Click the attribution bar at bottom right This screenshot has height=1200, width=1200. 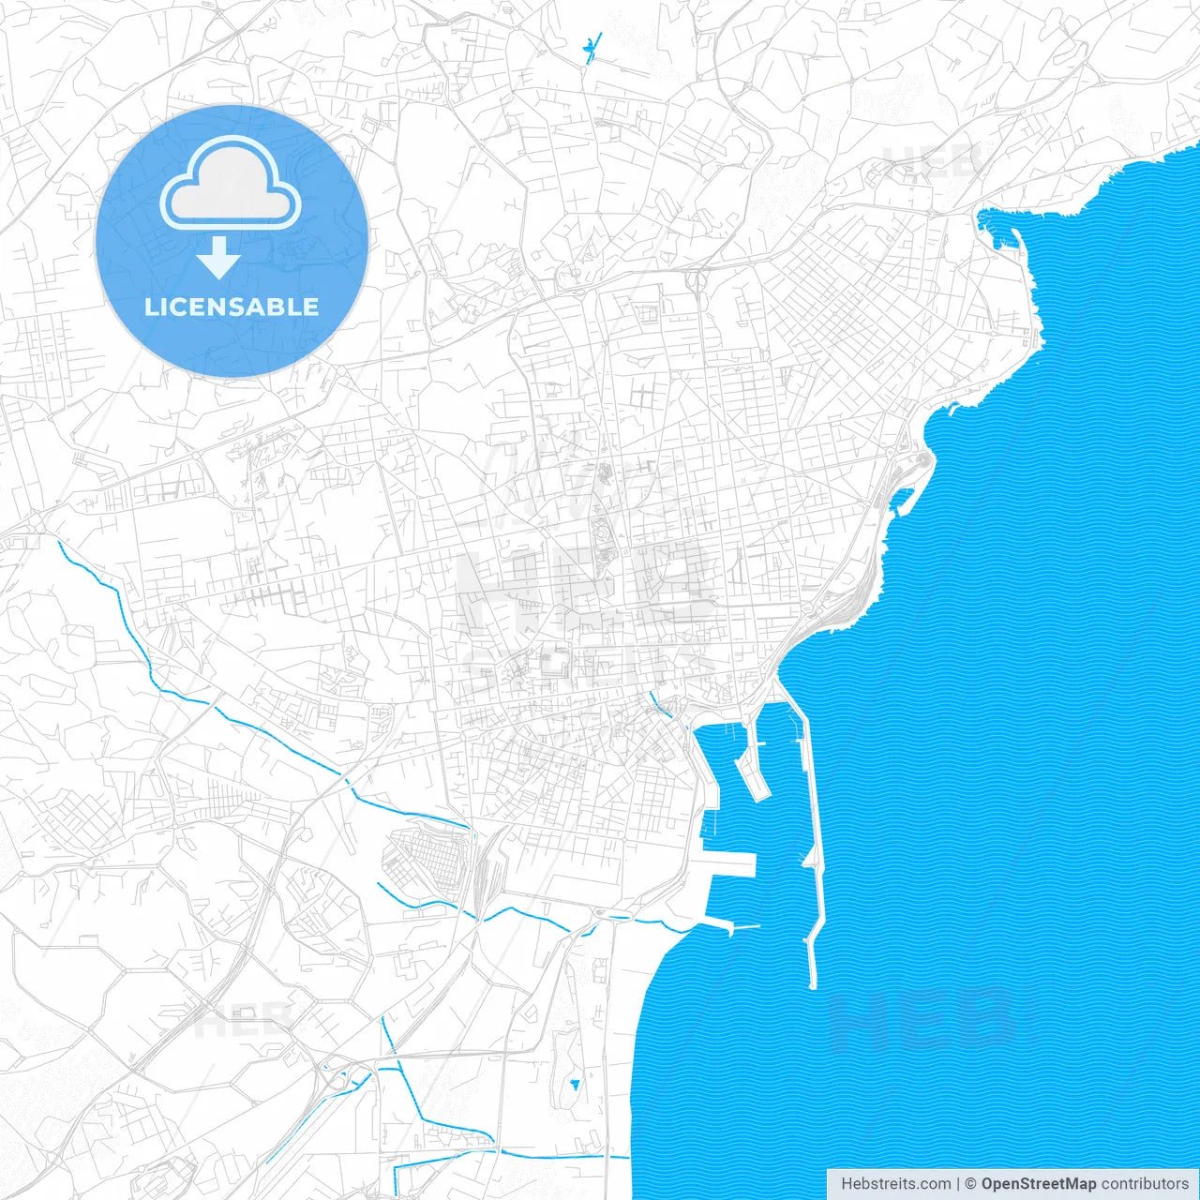[x=1012, y=1182]
